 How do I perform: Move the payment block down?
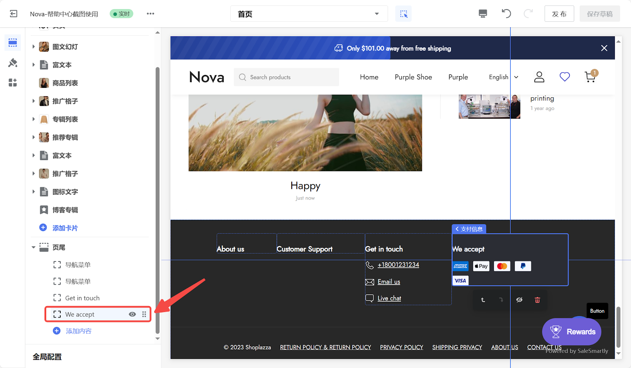pos(501,300)
